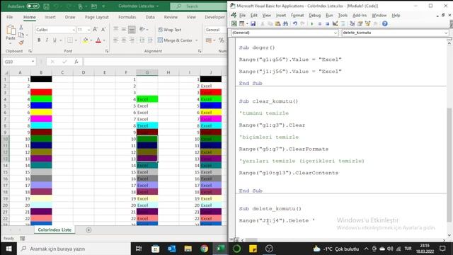Toggle Wrap Text
The width and height of the screenshot is (453, 255).
click(x=170, y=30)
